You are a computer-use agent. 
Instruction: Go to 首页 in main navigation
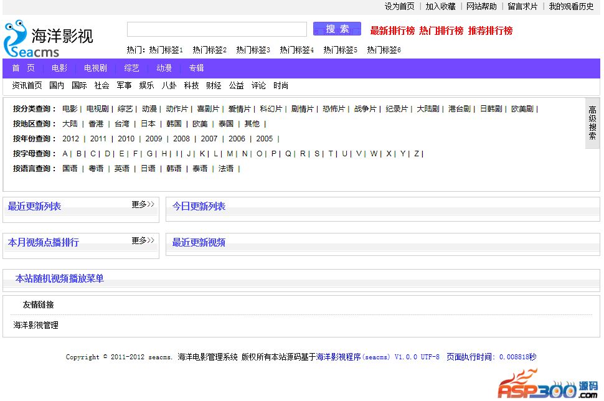[x=24, y=68]
